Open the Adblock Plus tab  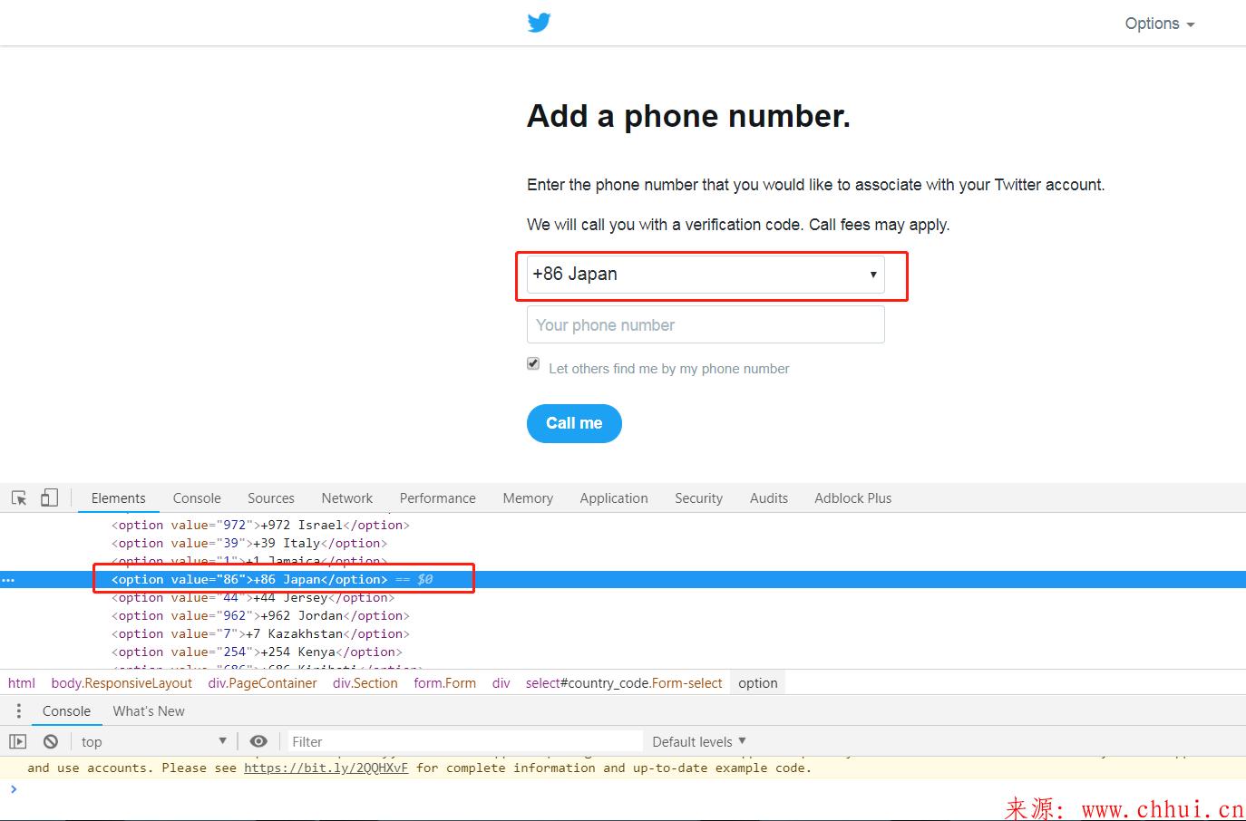(853, 497)
